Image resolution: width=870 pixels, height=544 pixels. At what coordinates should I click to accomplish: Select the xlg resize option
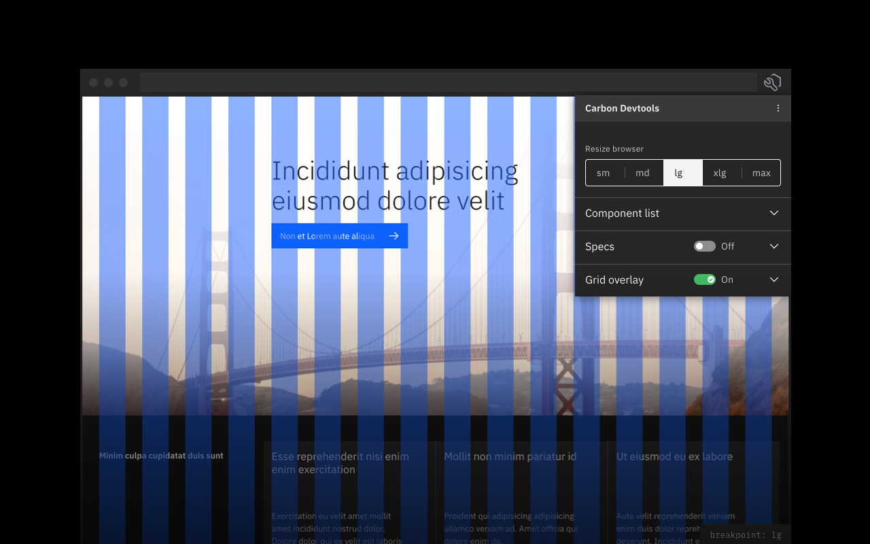click(x=720, y=172)
